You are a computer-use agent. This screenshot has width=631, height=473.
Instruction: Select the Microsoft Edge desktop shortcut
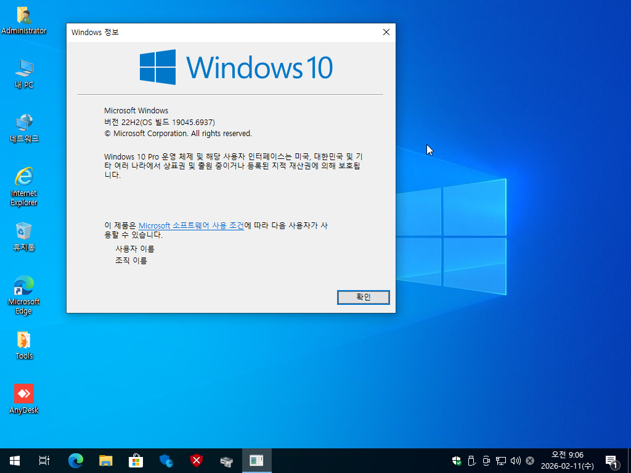click(x=24, y=295)
